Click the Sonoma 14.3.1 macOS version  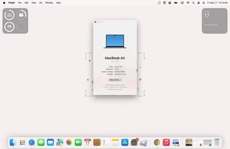coord(120,74)
